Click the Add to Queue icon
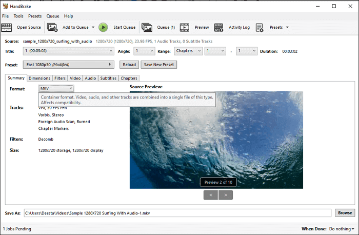Image resolution: width=359 pixels, height=235 pixels. tap(52, 27)
